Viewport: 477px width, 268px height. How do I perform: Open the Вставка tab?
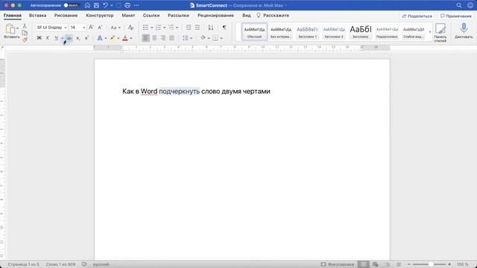coord(38,15)
